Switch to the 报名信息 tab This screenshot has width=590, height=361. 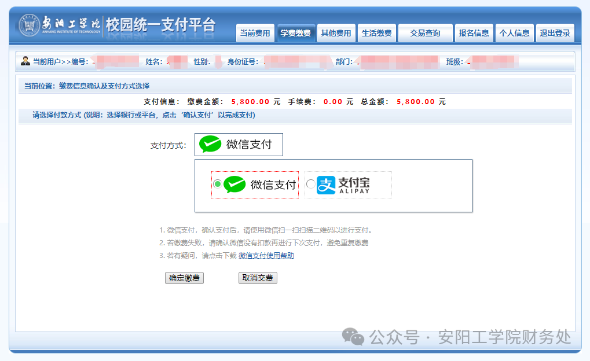(x=474, y=33)
